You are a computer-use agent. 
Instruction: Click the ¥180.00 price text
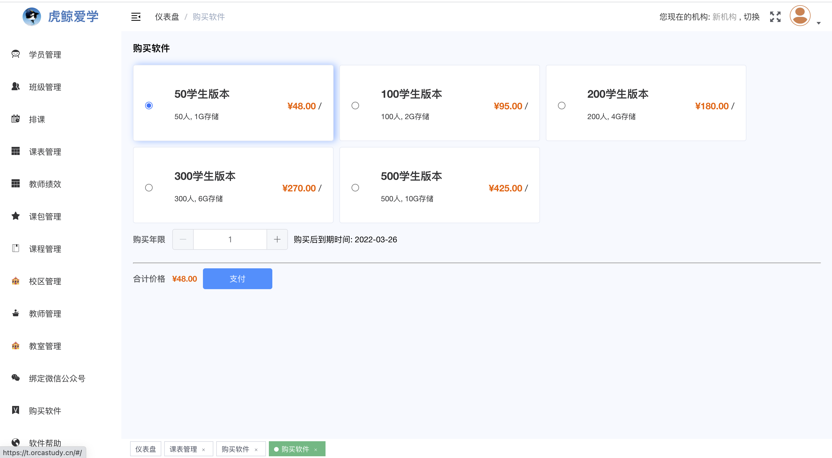[x=711, y=106]
